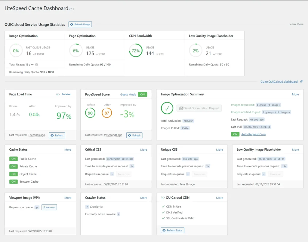This screenshot has height=242, width=308.
Task: Click the green checkmark circle in Image Optimization Summary
Action: coord(167,108)
